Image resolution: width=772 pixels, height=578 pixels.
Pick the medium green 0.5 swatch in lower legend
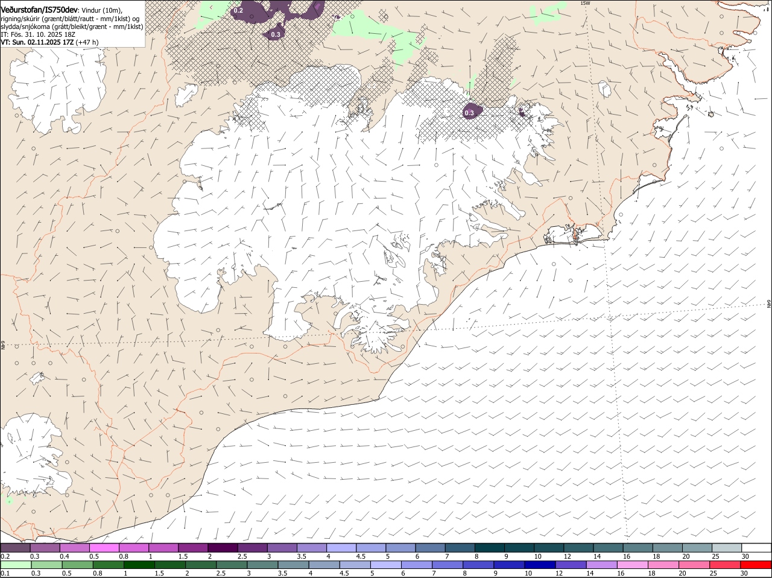pos(77,565)
